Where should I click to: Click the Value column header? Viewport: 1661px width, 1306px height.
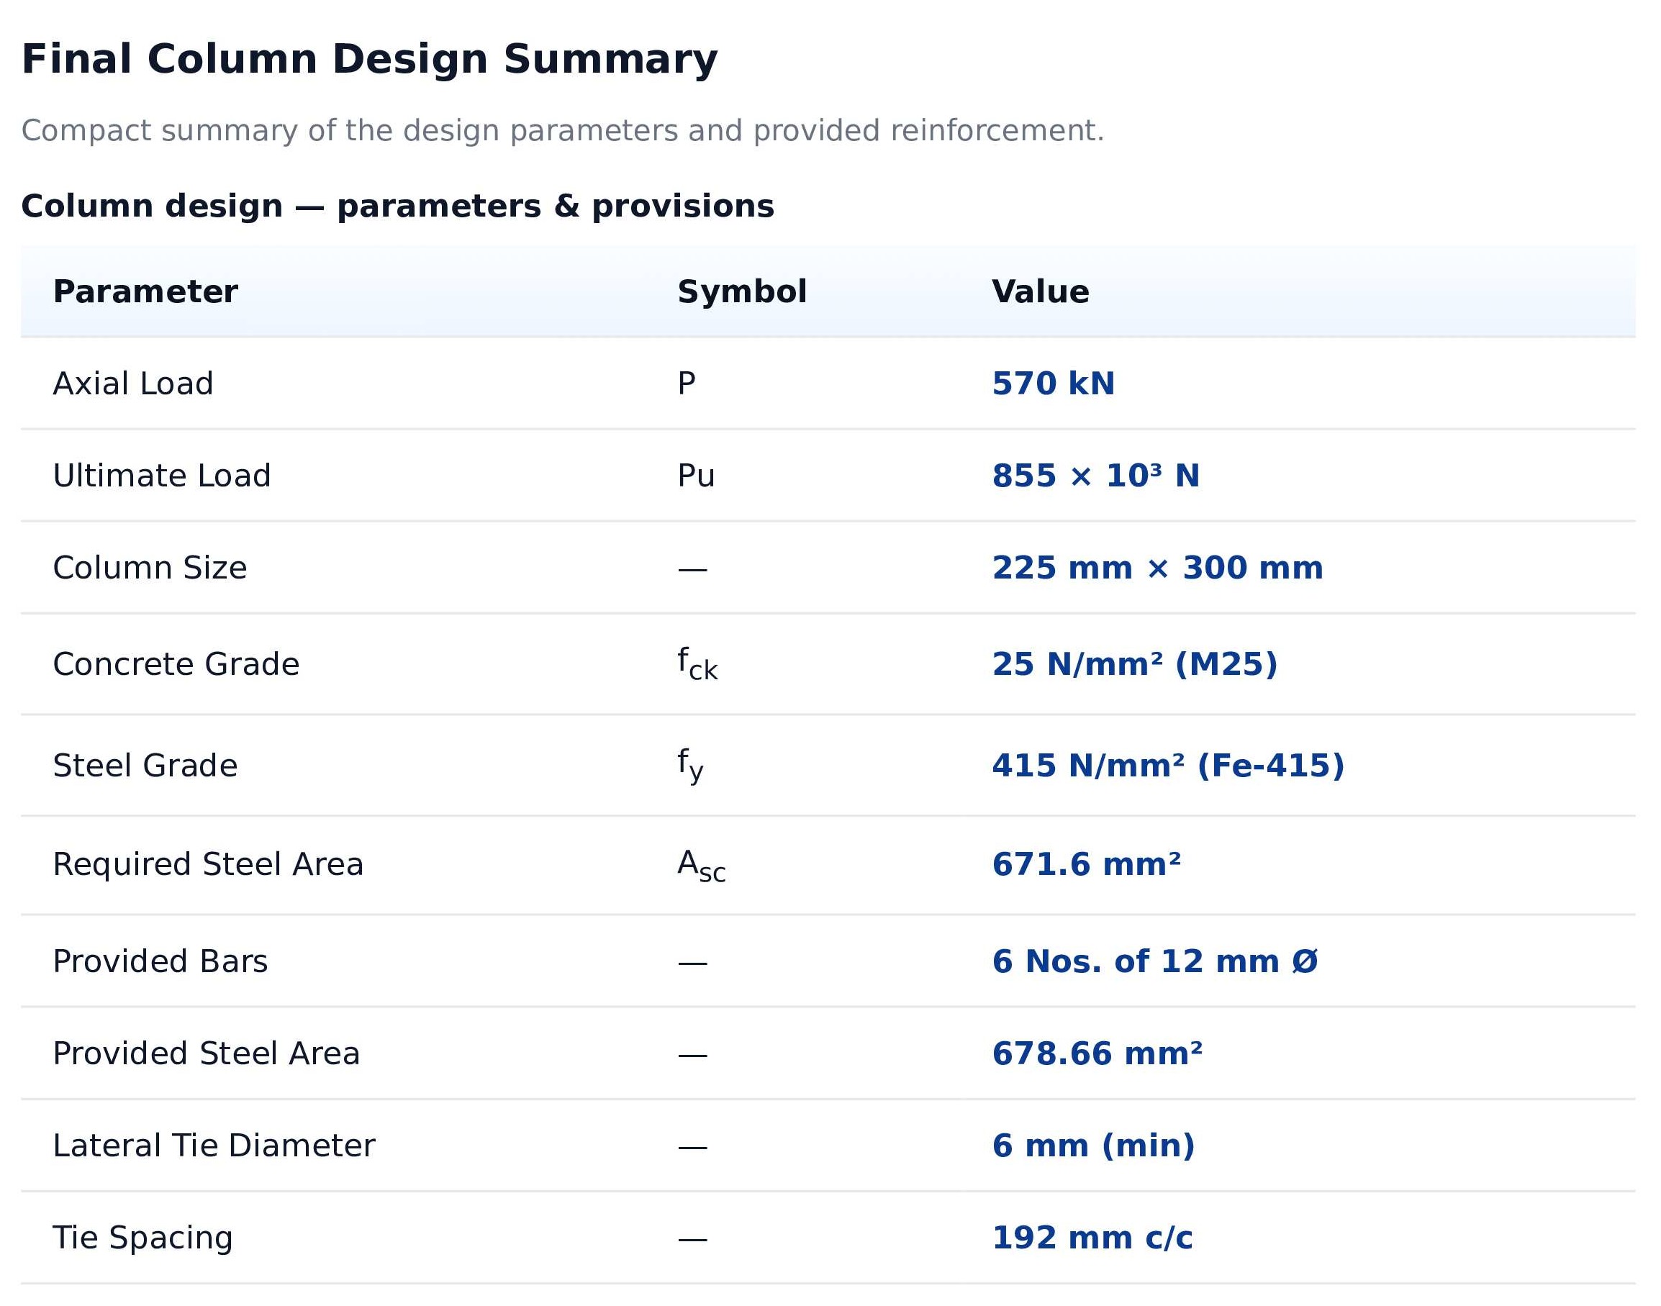coord(1040,292)
